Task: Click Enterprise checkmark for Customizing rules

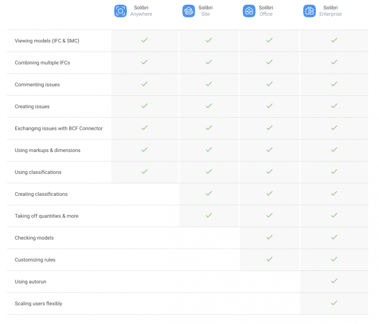Action: click(x=334, y=259)
